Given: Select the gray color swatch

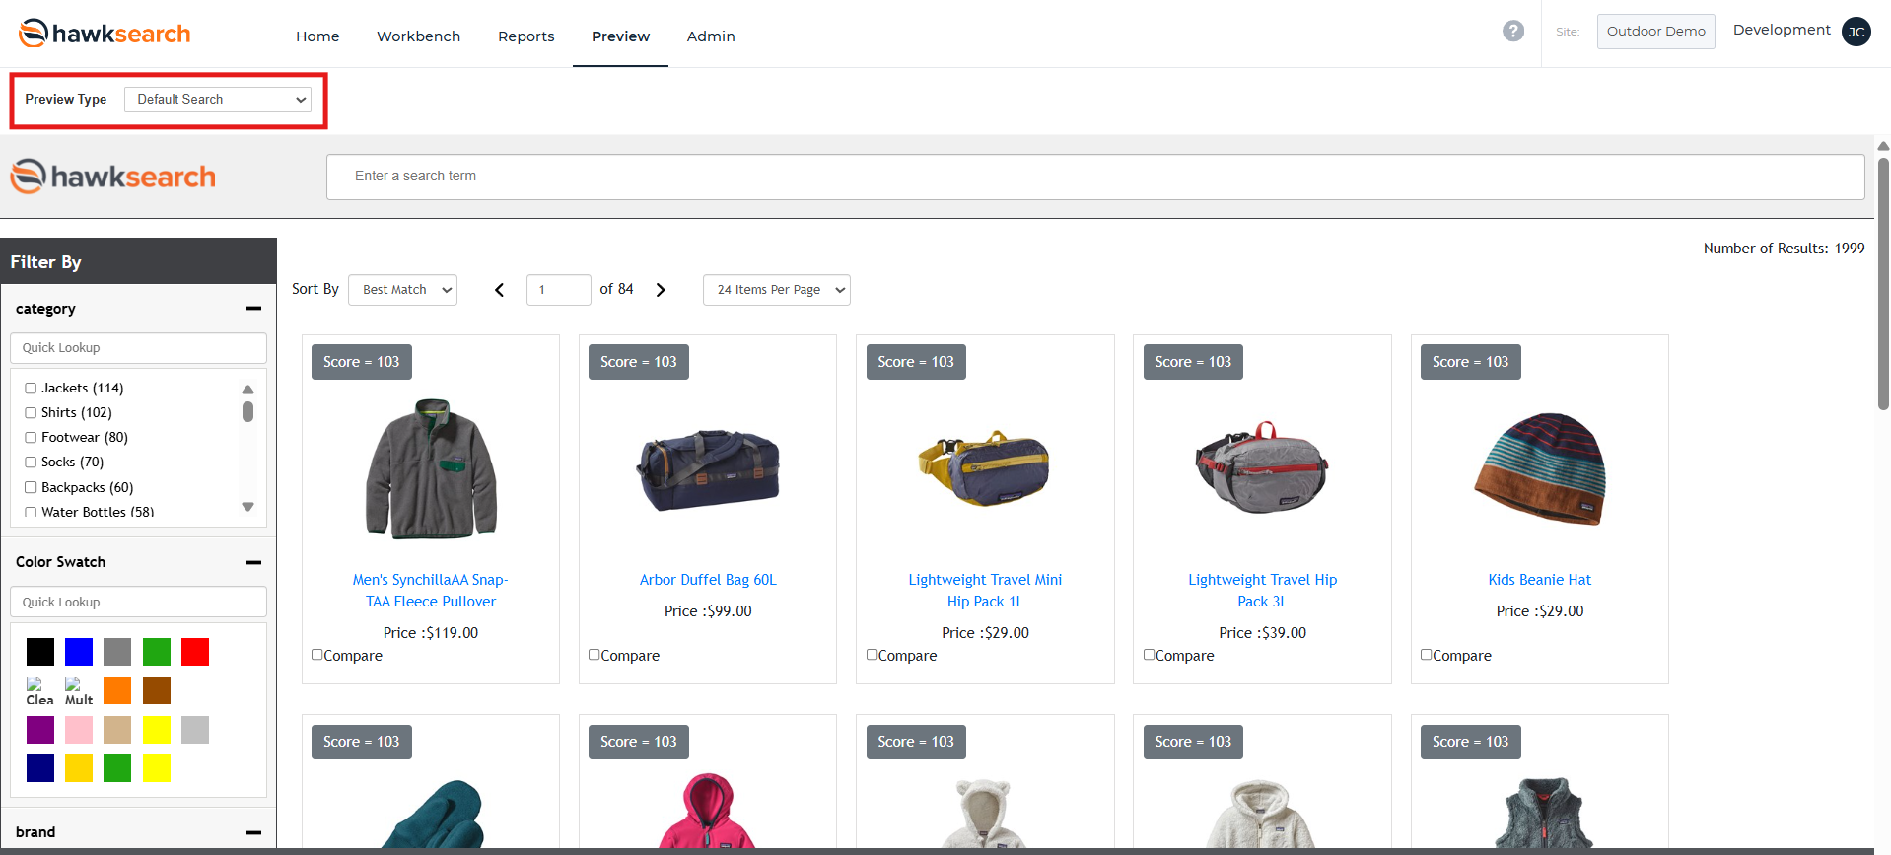Looking at the screenshot, I should (117, 652).
